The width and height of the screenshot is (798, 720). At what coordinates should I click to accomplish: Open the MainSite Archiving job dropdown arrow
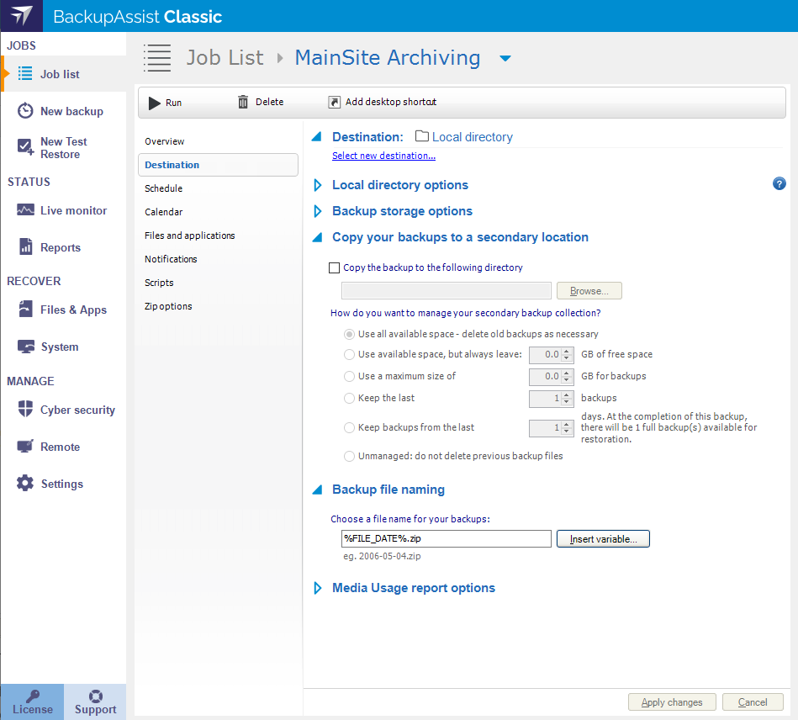click(x=505, y=58)
